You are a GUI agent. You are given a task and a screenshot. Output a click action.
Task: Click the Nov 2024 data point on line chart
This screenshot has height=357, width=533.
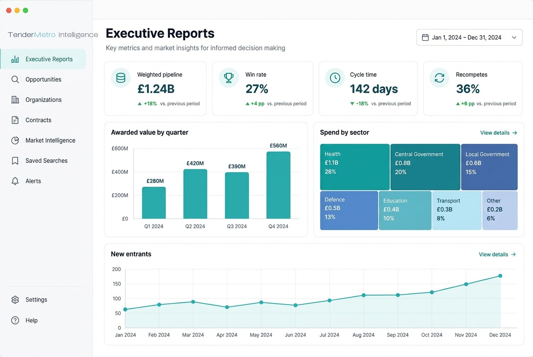466,284
